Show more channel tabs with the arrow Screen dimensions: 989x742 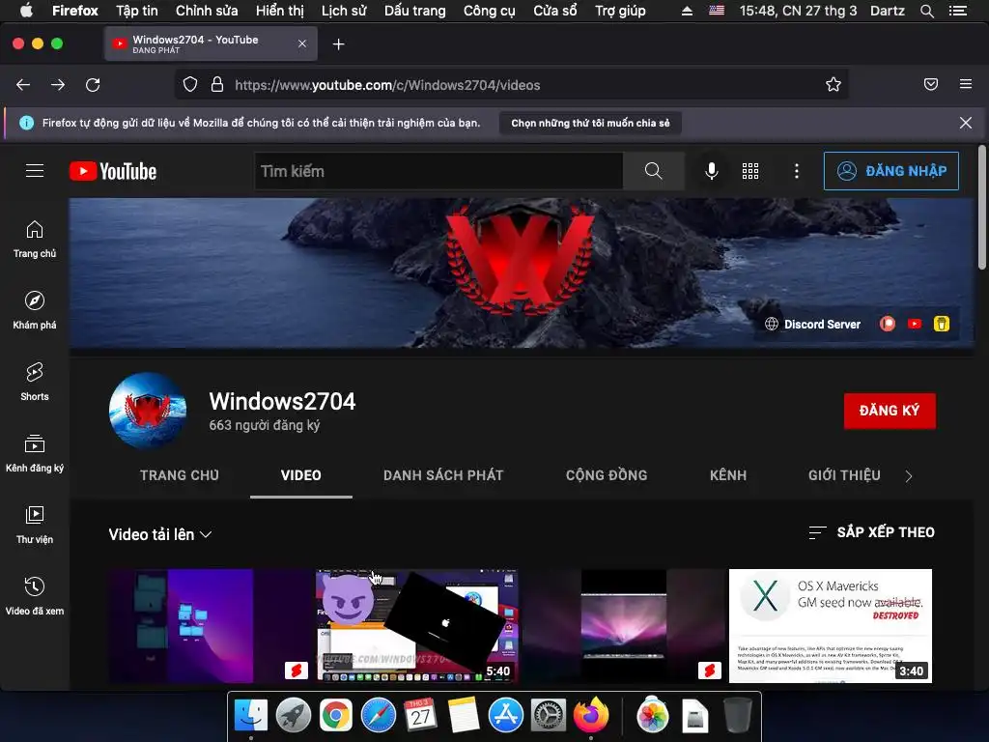click(909, 476)
